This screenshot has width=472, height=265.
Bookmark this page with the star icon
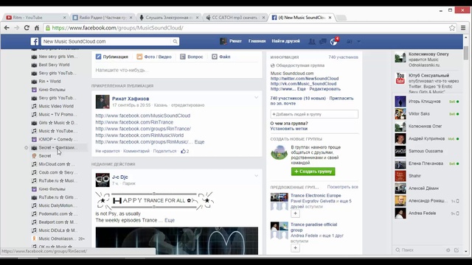coord(452,28)
